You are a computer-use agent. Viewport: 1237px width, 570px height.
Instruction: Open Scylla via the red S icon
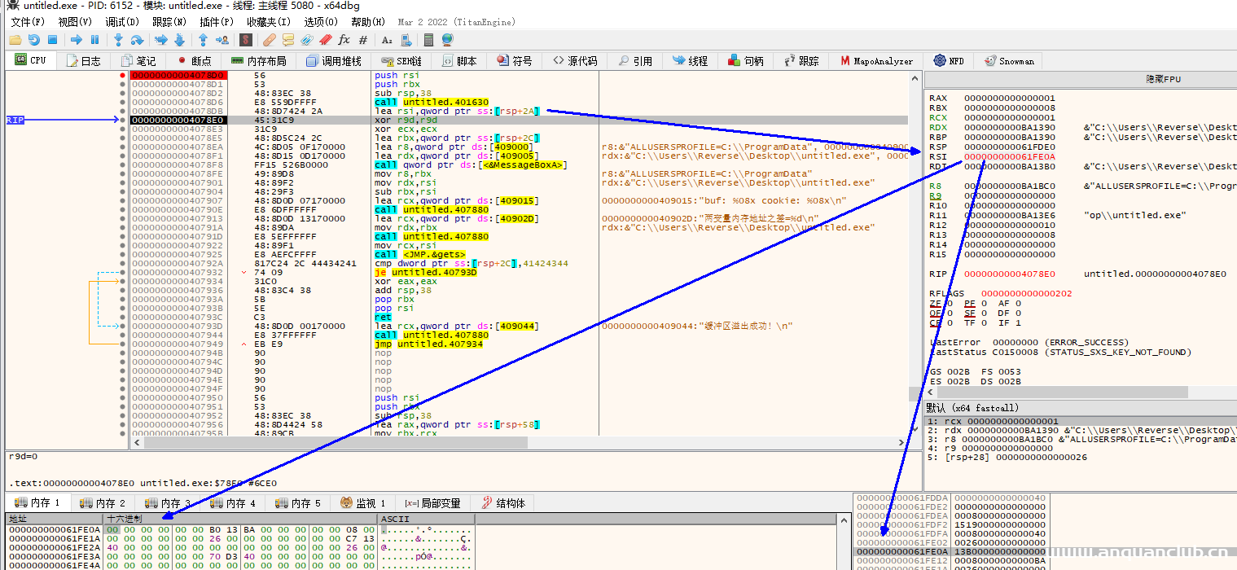click(246, 40)
